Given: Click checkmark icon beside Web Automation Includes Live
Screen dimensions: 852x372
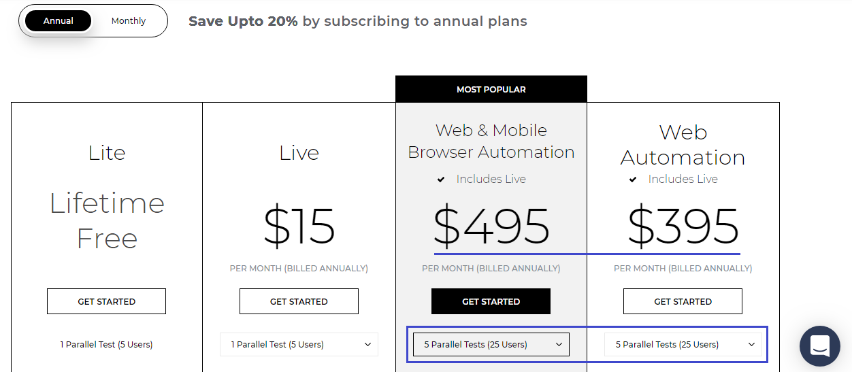Looking at the screenshot, I should coord(633,180).
